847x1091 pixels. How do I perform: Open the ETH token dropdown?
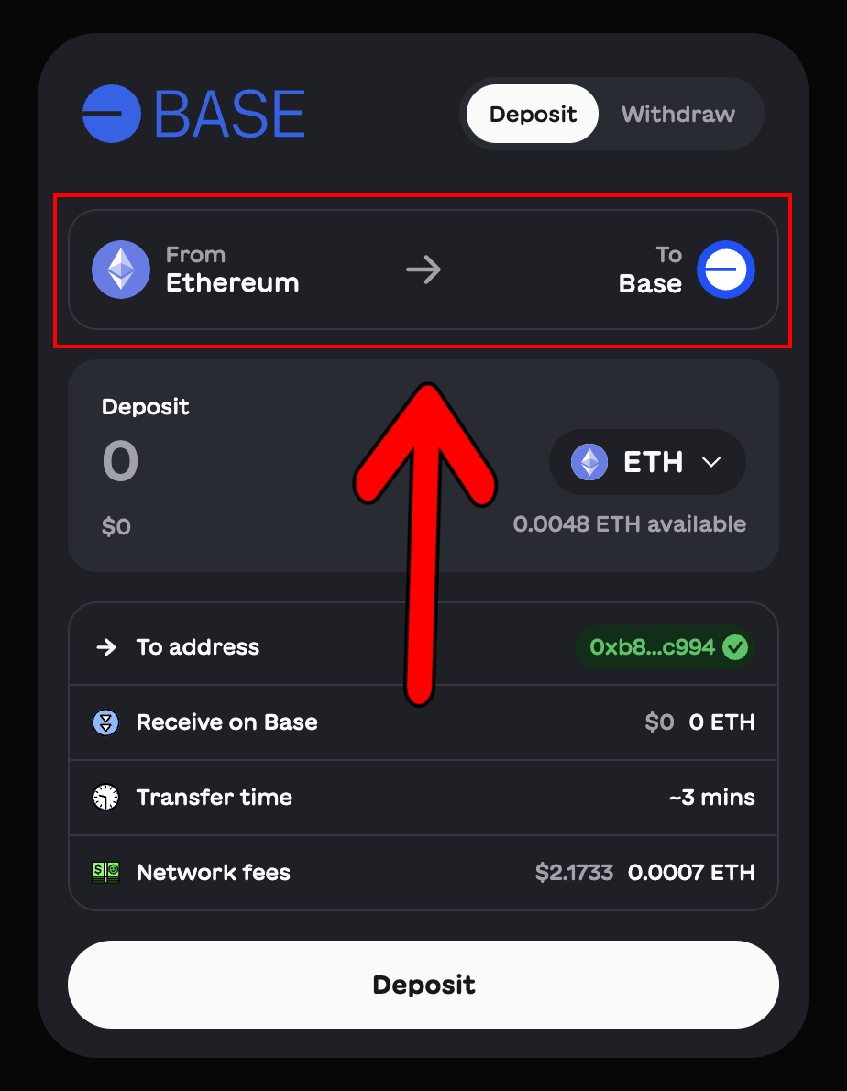[647, 462]
